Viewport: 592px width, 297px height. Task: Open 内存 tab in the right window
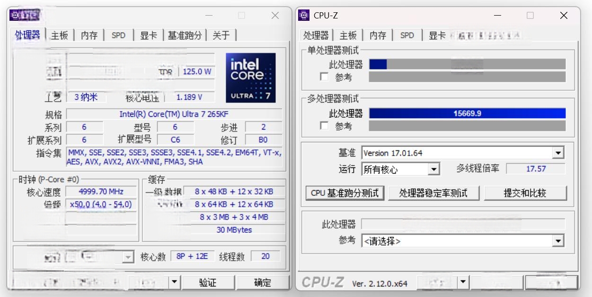coord(378,35)
